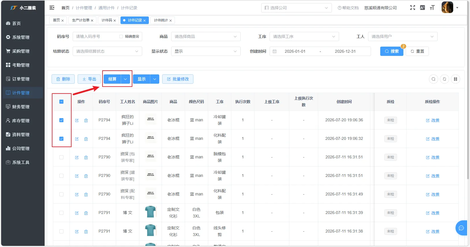470x247 pixels.
Task: Edit the P2791 线头修剪 row
Action: tap(77, 232)
